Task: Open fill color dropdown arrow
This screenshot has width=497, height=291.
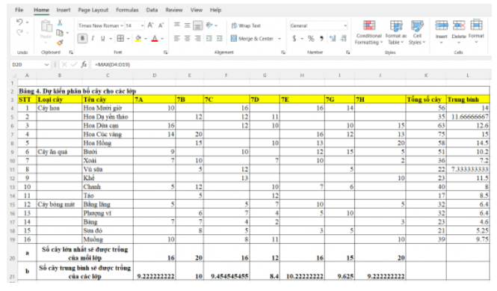Action: [146, 39]
